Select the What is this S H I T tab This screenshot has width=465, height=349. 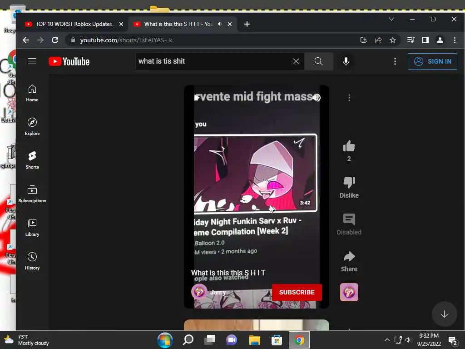click(x=178, y=24)
